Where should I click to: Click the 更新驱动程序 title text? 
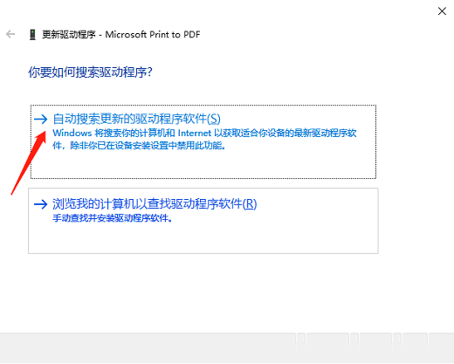[x=69, y=35]
